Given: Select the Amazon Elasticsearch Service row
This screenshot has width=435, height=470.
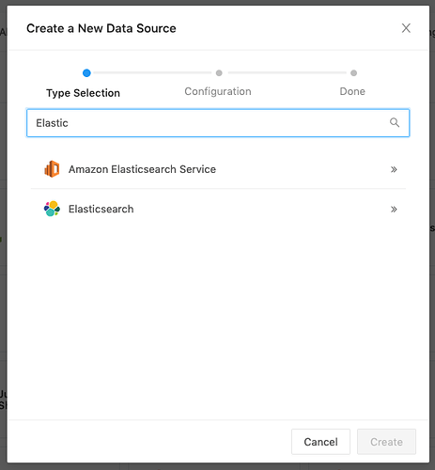Looking at the screenshot, I should point(218,169).
